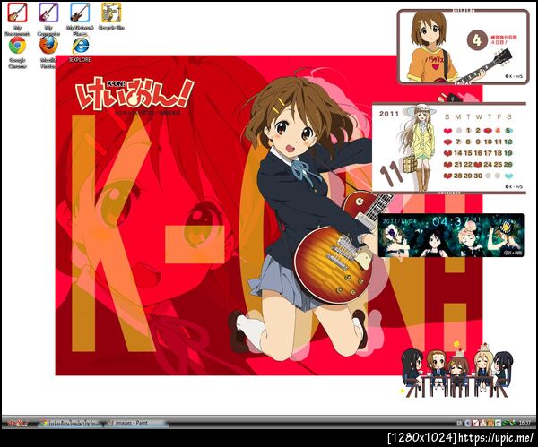
Task: Click the chibi tea party desktop gadget
Action: [x=457, y=370]
